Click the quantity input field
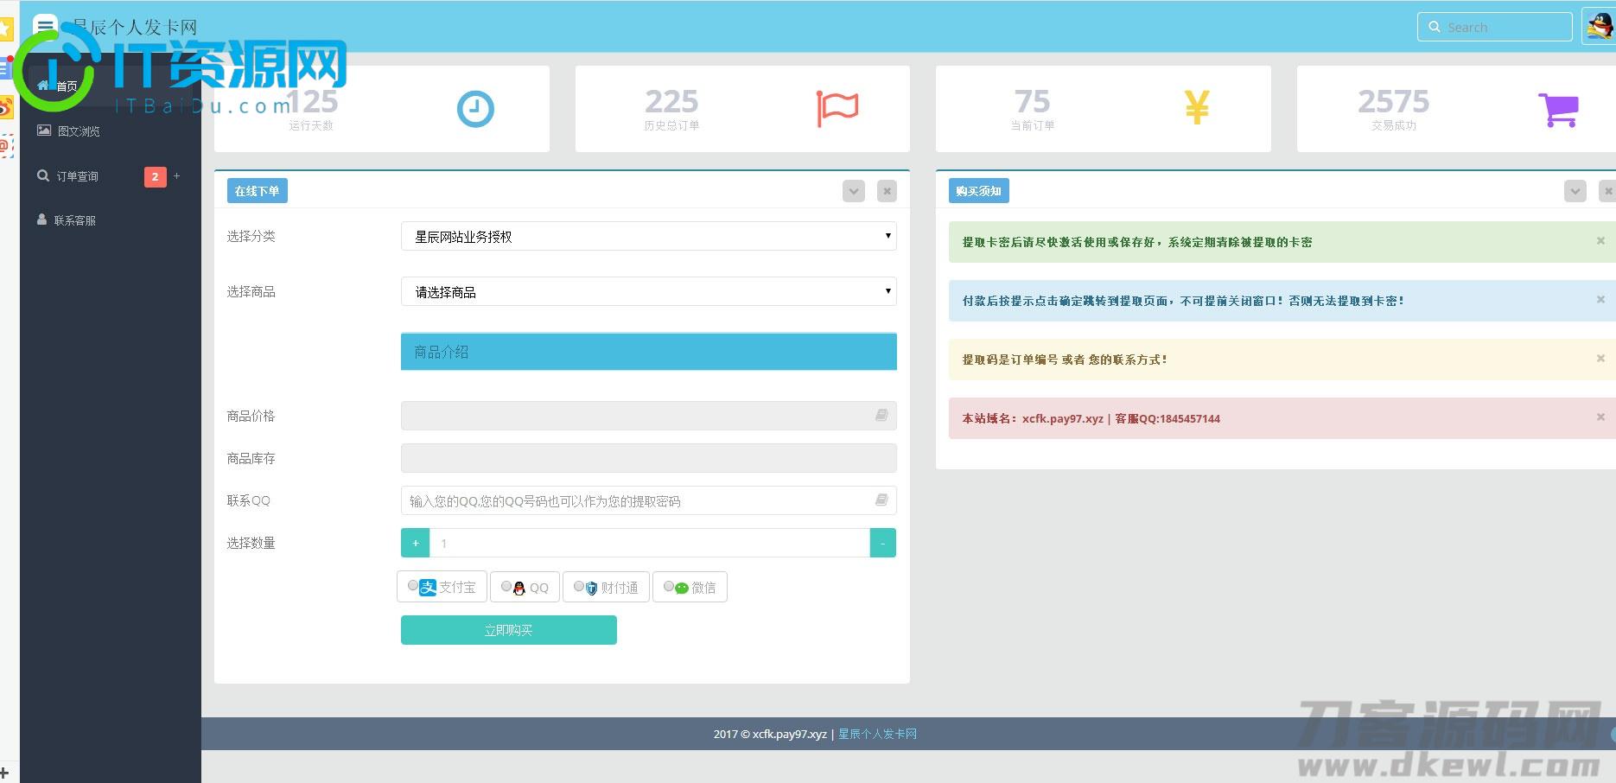The image size is (1616, 783). coord(649,543)
